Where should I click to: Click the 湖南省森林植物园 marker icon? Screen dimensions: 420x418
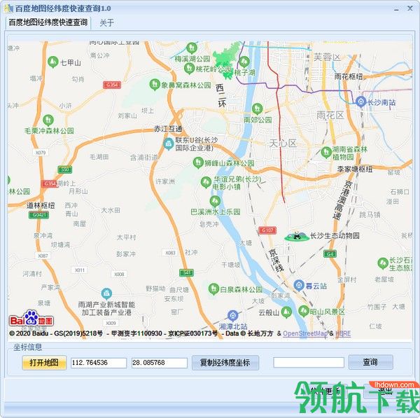(x=326, y=153)
